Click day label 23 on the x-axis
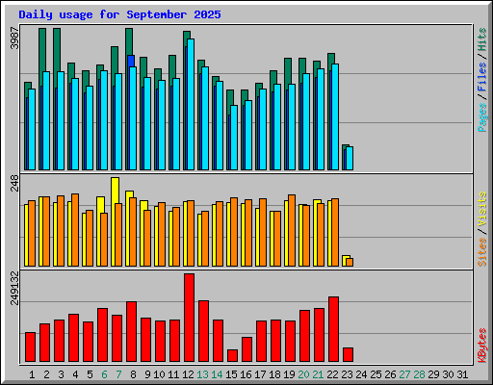Screen dimensions: 493x385 [x=347, y=374]
